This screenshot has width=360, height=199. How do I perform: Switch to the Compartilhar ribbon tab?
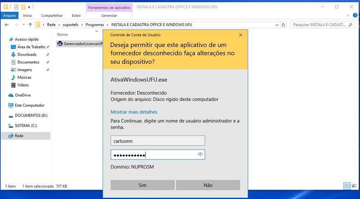tap(52, 16)
